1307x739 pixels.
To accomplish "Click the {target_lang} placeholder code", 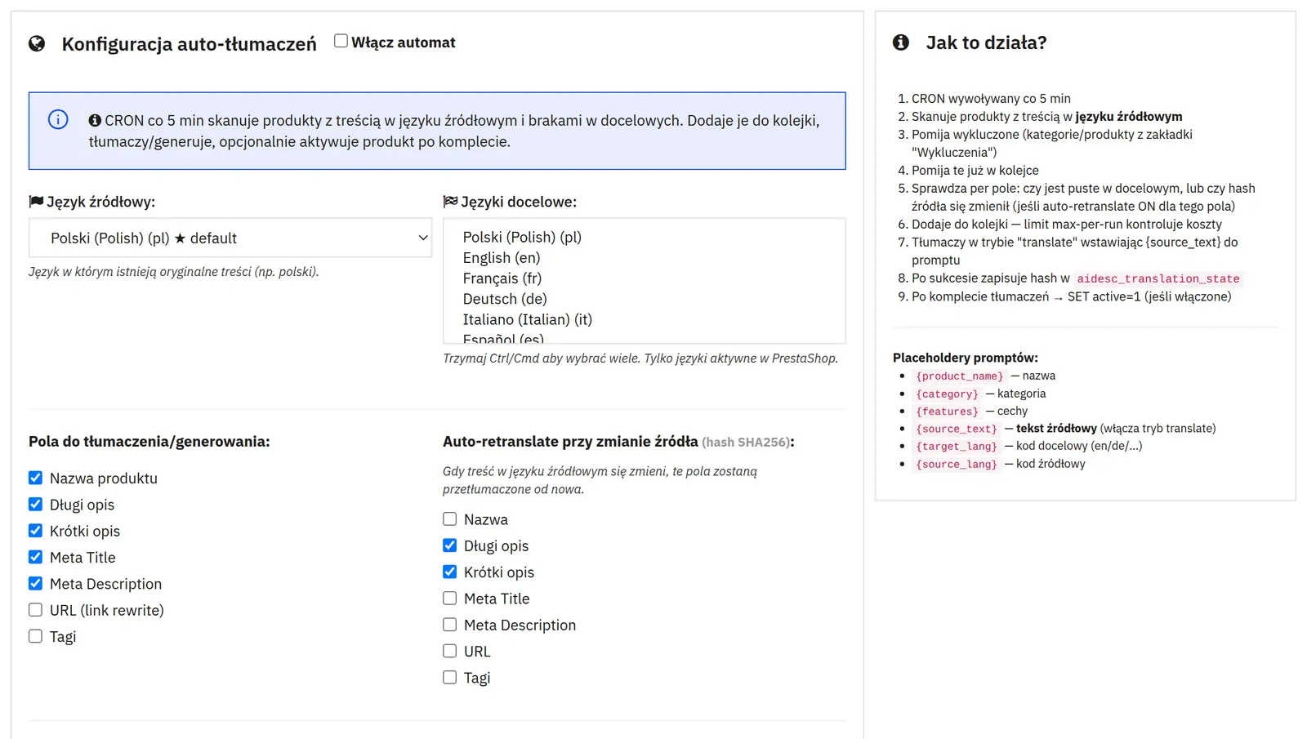I will 957,447.
